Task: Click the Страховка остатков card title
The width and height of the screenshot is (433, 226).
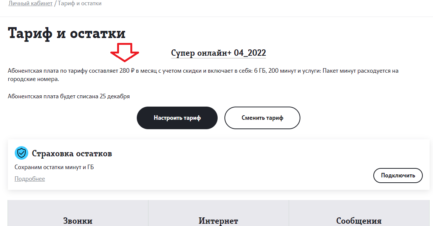Action: 72,153
